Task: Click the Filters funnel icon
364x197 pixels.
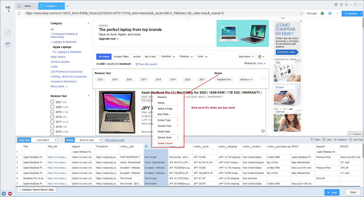Action: pos(312,140)
